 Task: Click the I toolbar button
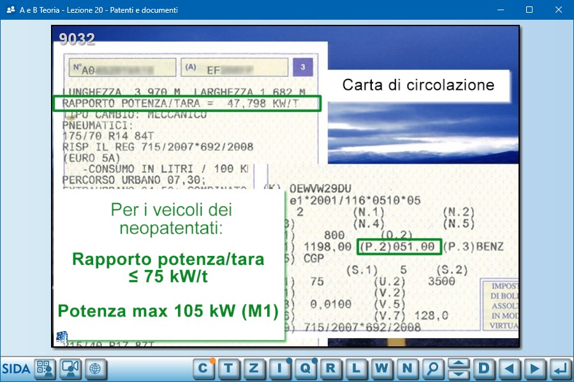coord(279,368)
